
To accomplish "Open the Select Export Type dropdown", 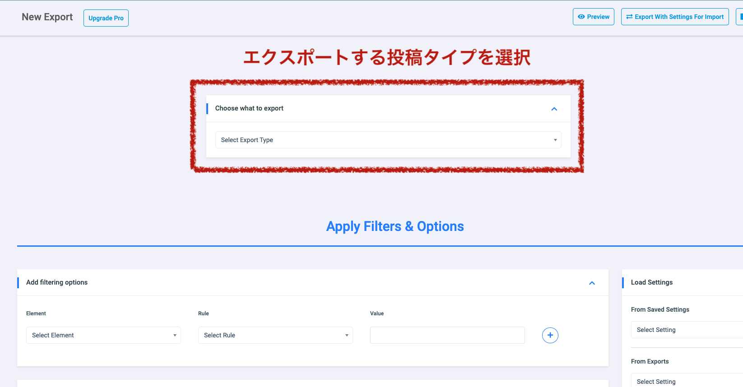I will 388,140.
